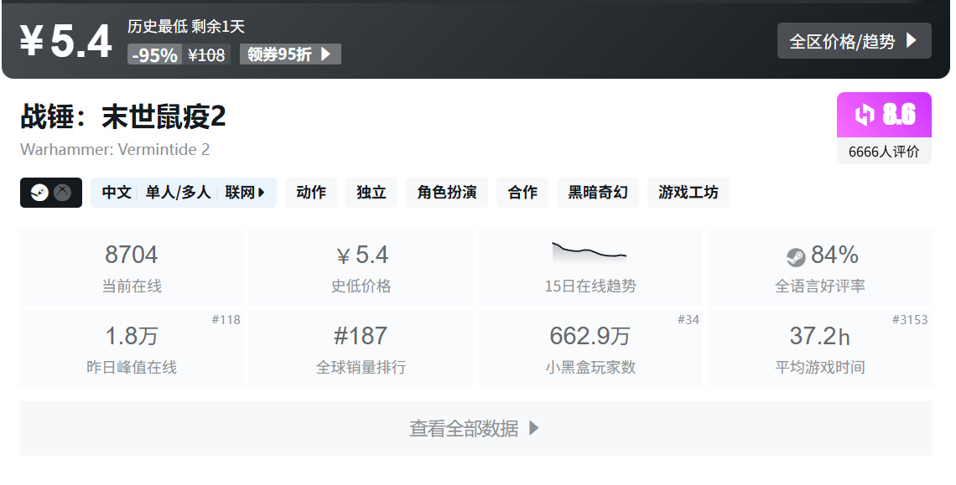Viewport: 956px width, 485px height.
Task: Click the subtitle Warhammer: Vermintide 2
Action: pos(115,150)
